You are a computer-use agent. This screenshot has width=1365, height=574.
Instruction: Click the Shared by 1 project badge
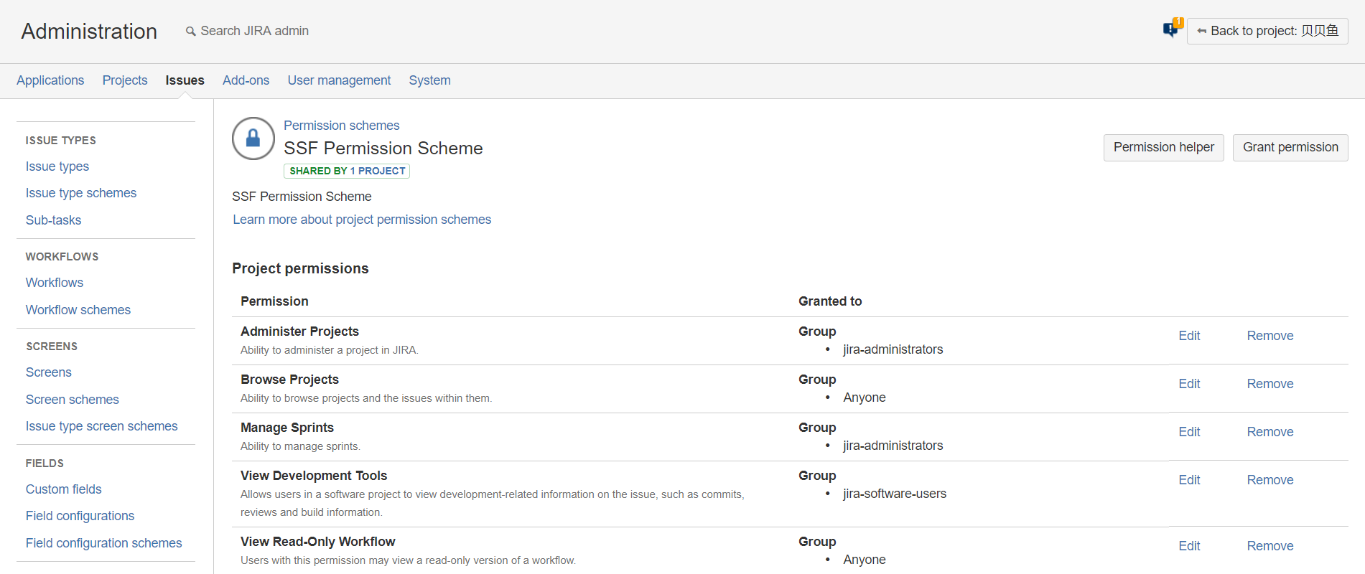point(347,171)
